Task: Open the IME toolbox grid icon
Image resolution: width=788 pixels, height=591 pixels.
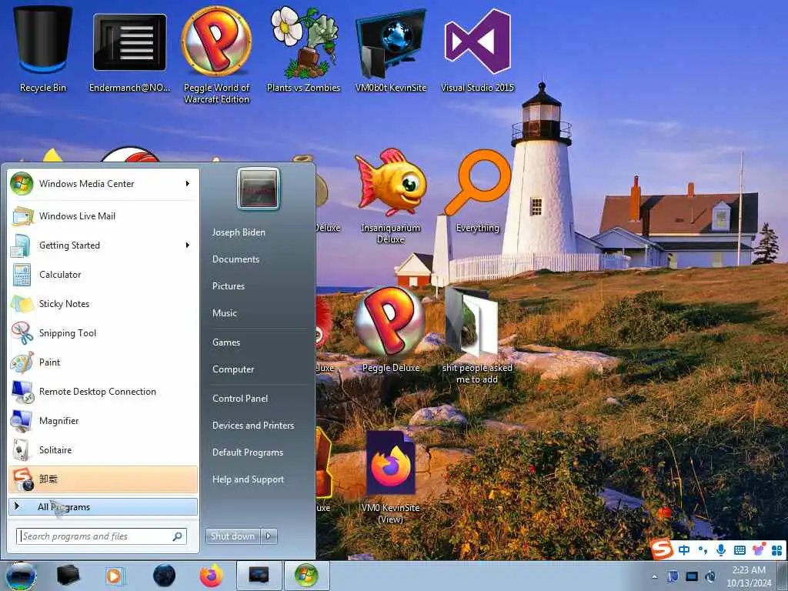Action: 777,550
